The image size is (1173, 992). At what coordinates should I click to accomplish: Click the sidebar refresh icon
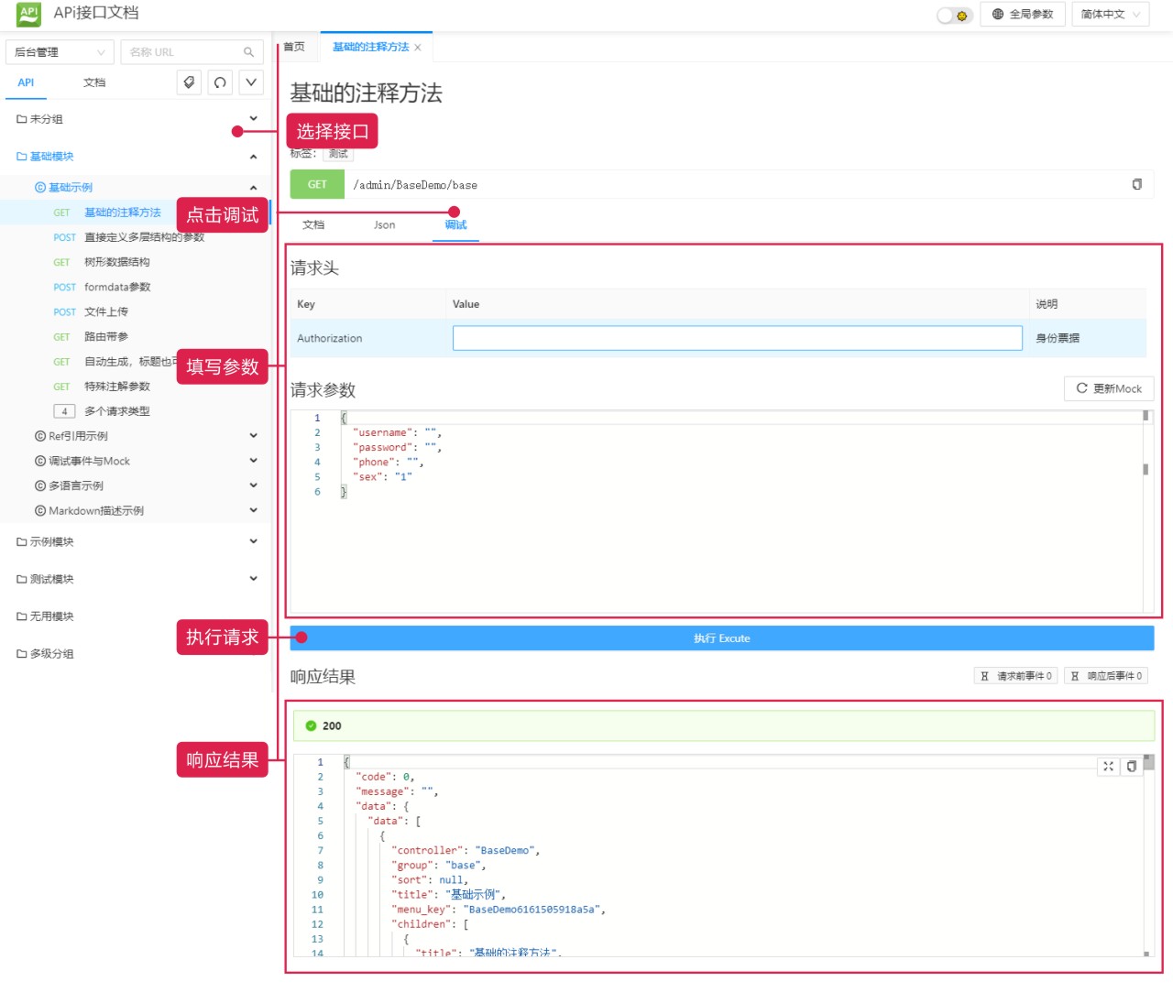click(220, 82)
